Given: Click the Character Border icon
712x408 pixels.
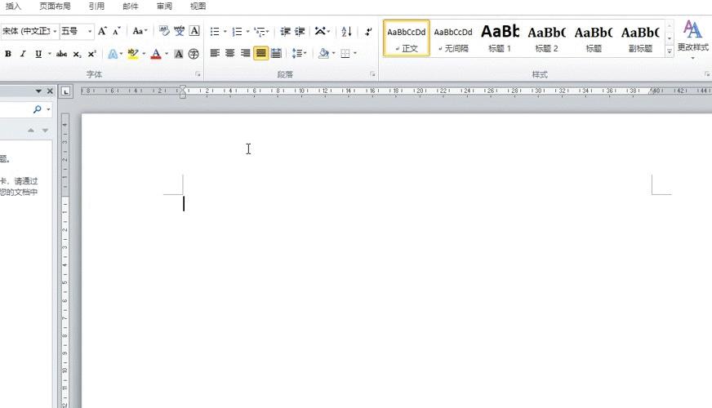Looking at the screenshot, I should (x=194, y=31).
